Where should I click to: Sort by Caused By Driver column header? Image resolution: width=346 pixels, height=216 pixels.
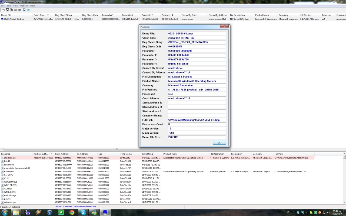pyautogui.click(x=194, y=15)
